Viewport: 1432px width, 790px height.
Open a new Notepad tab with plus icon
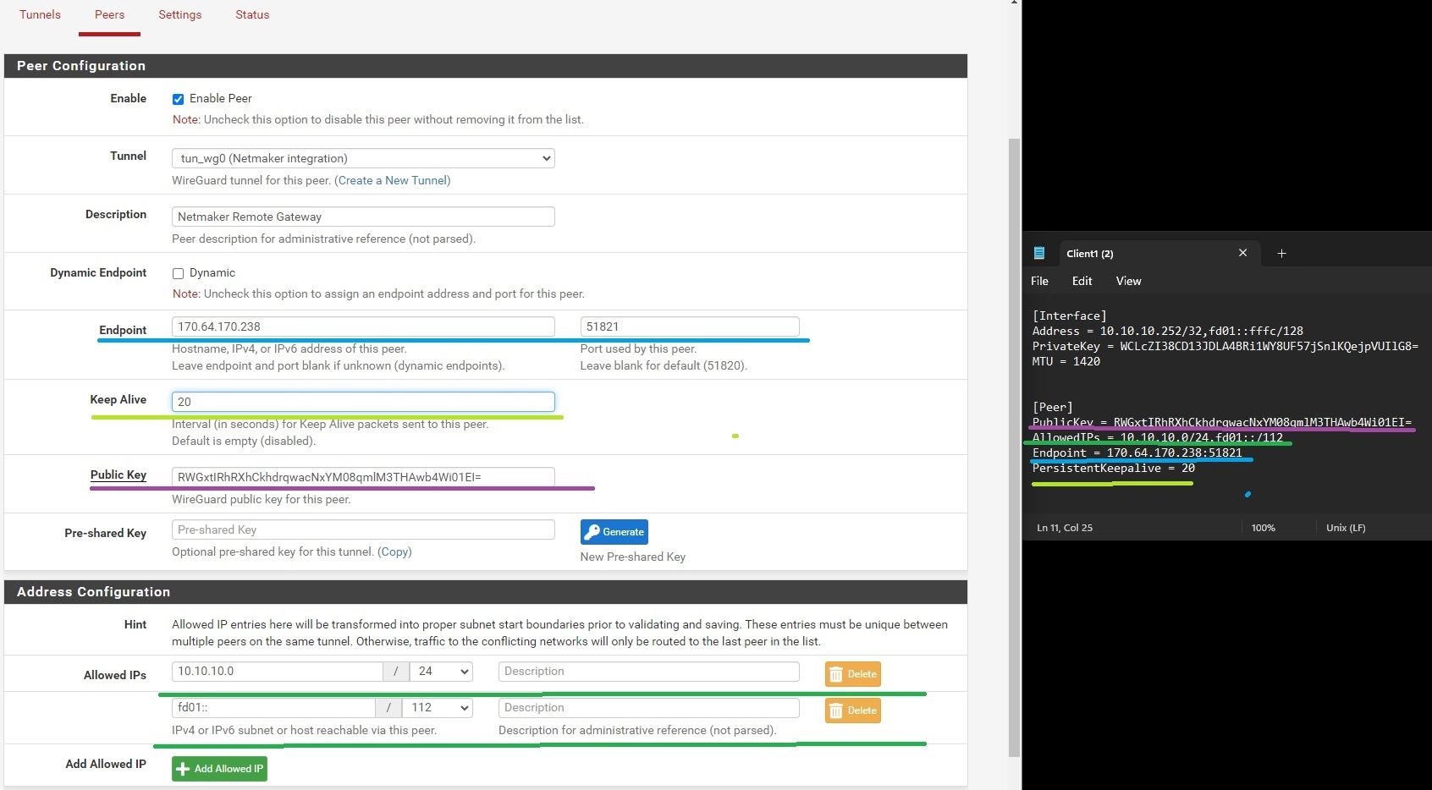1281,253
